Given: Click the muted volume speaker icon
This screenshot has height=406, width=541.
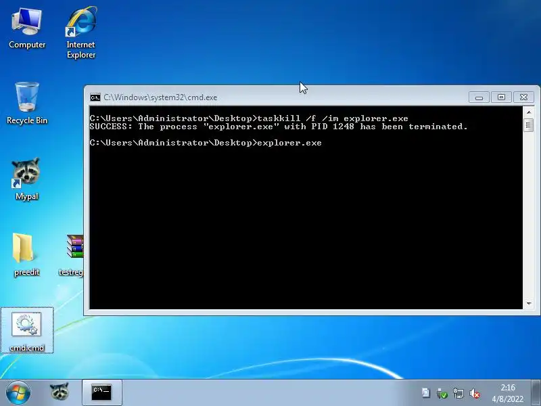Looking at the screenshot, I should coord(475,393).
